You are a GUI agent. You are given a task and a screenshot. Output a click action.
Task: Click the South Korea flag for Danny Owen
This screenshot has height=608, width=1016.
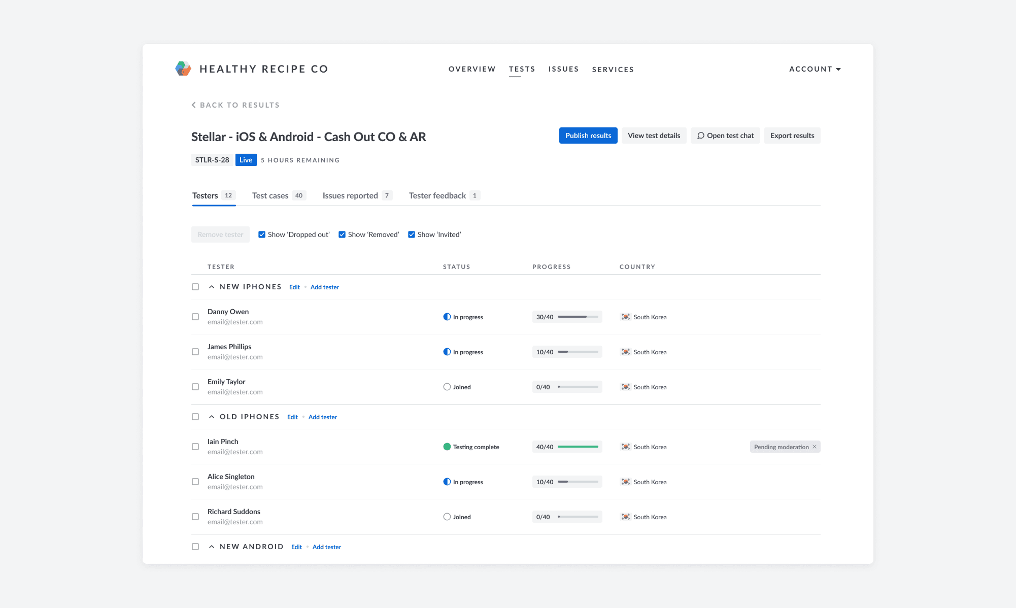tap(626, 317)
